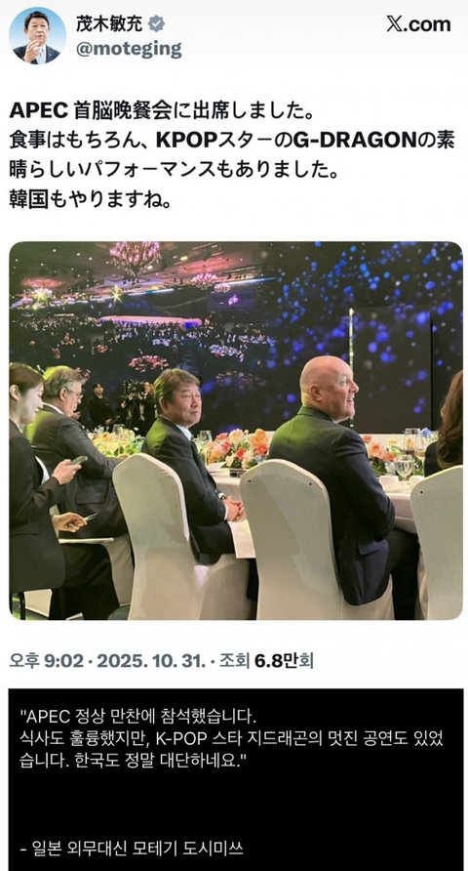The width and height of the screenshot is (468, 871).
Task: Click the 韓国もやりますね。 closing line
Action: 90,200
